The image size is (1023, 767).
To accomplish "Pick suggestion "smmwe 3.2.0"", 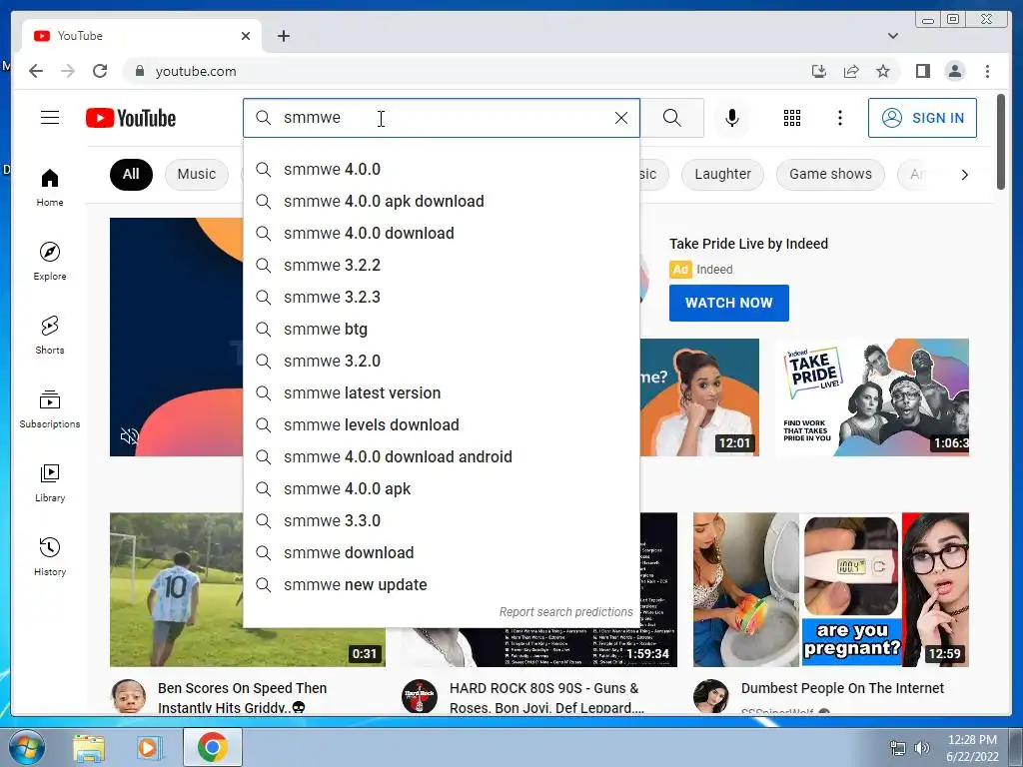I will [x=441, y=361].
